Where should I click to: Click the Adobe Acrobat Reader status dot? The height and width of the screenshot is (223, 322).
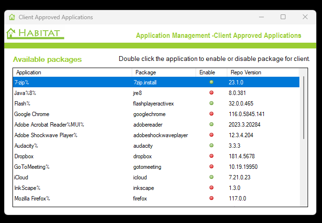tap(211, 124)
